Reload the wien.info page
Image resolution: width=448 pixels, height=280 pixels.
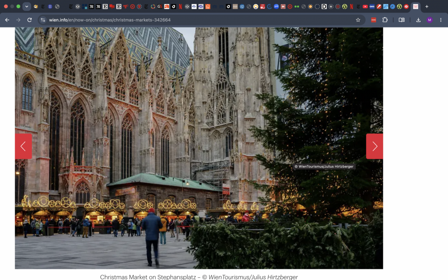(x=29, y=20)
